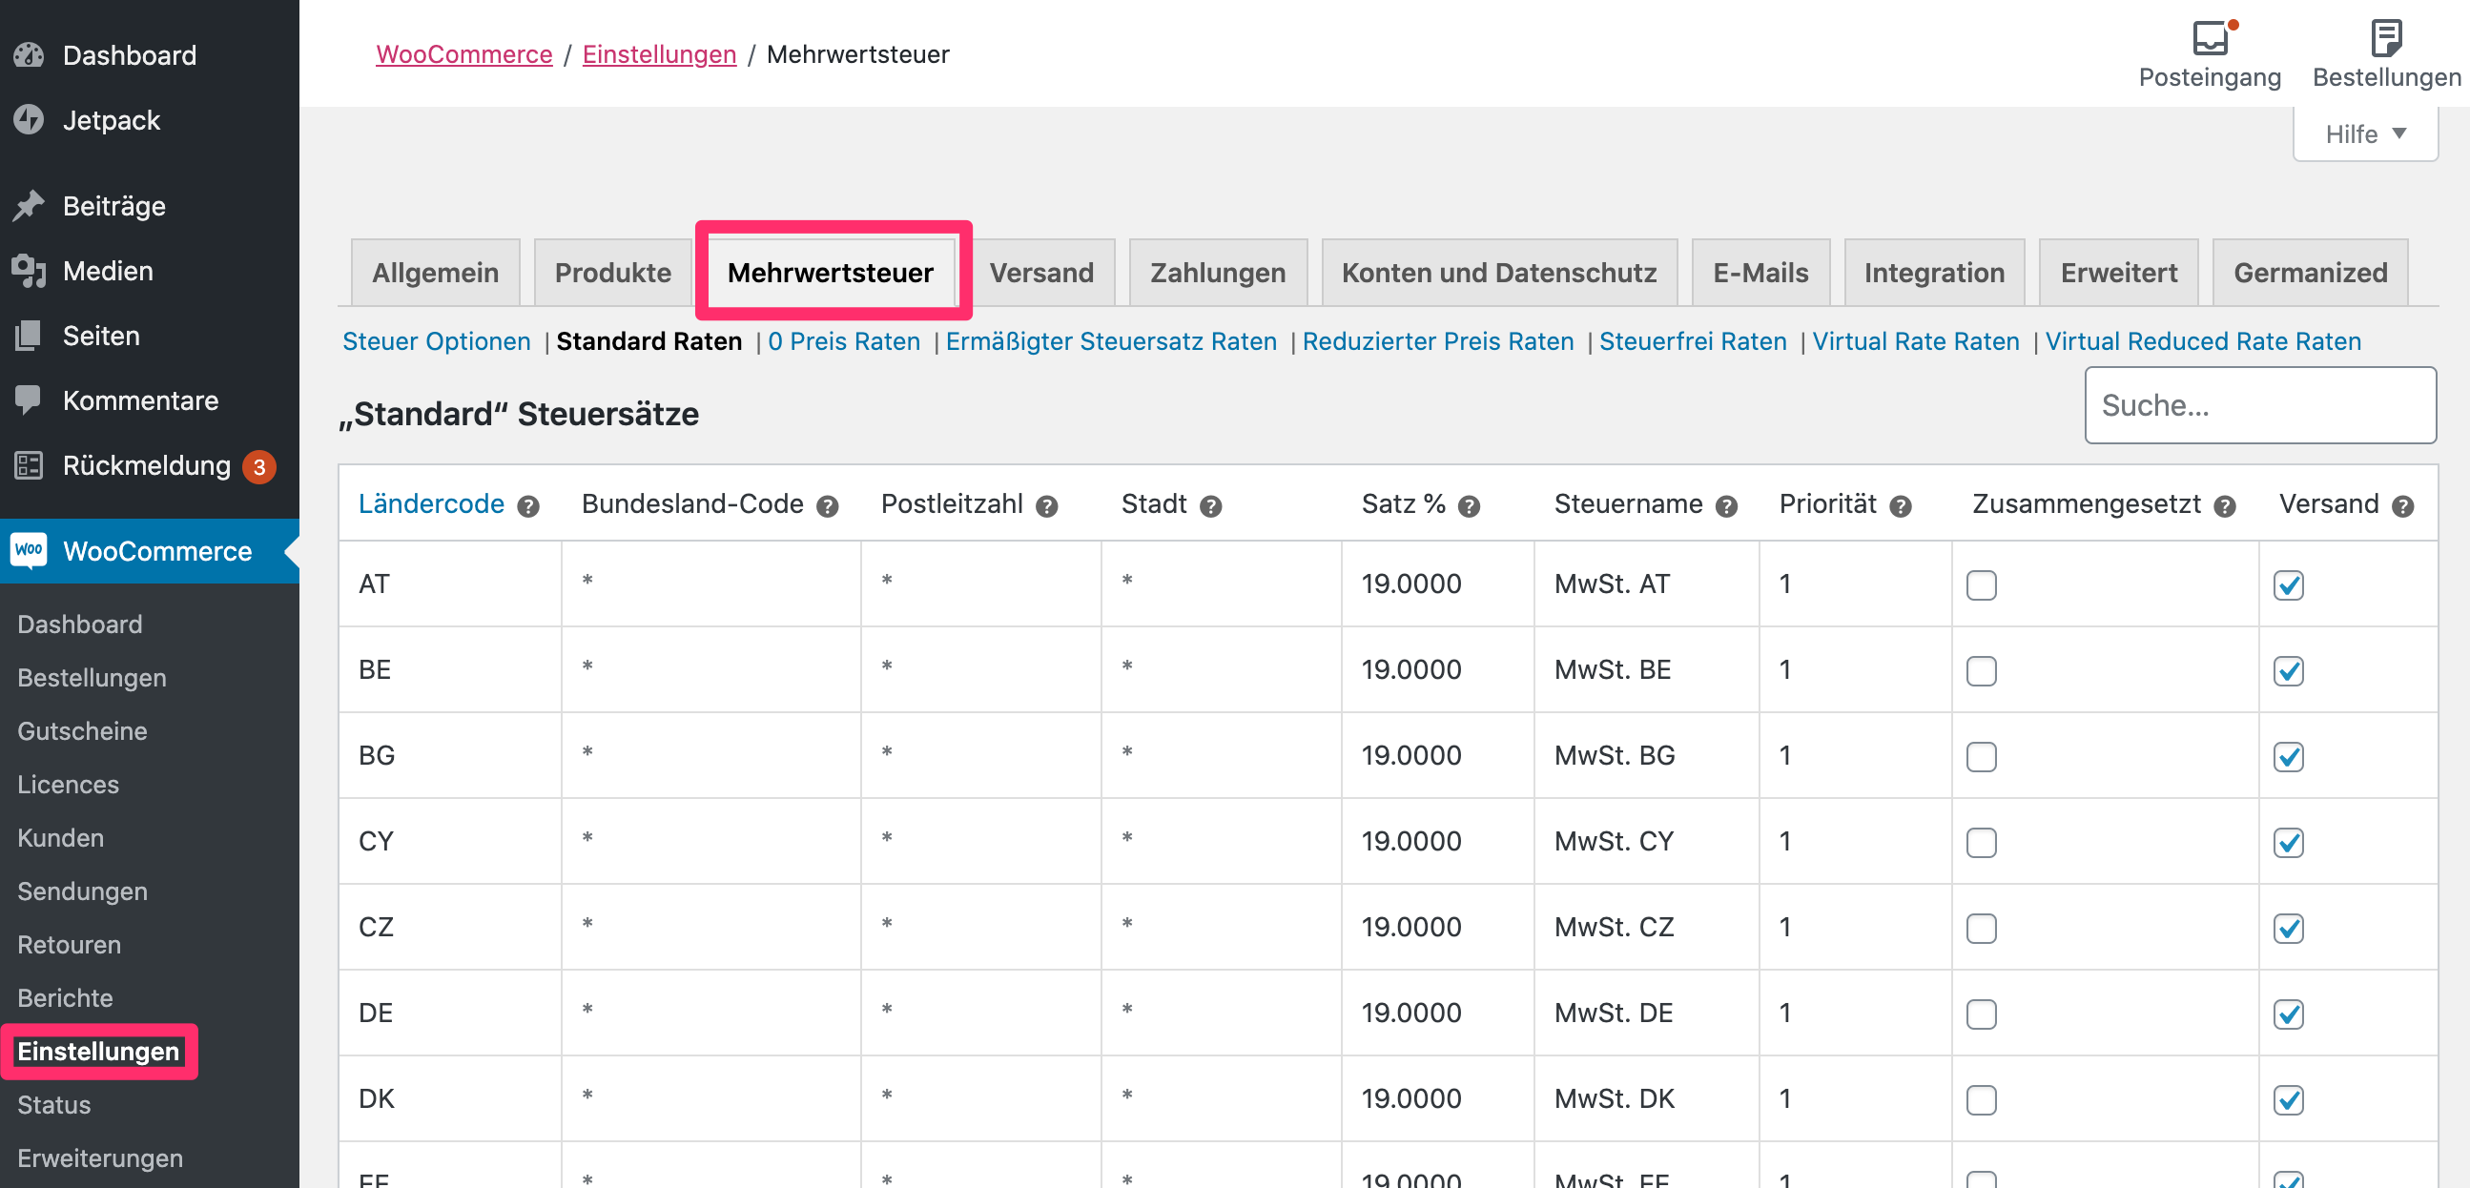
Task: Open Virtual Rate Raten link
Action: (1915, 341)
